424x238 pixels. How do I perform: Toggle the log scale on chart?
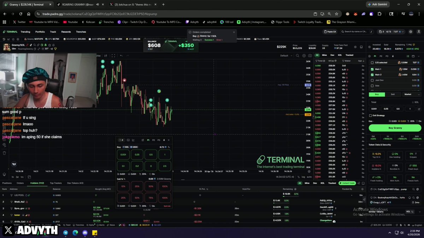click(x=303, y=177)
